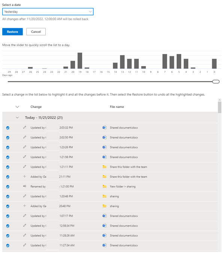Click the histogram bar for day 13
This screenshot has width=222, height=258.
[x=122, y=62]
